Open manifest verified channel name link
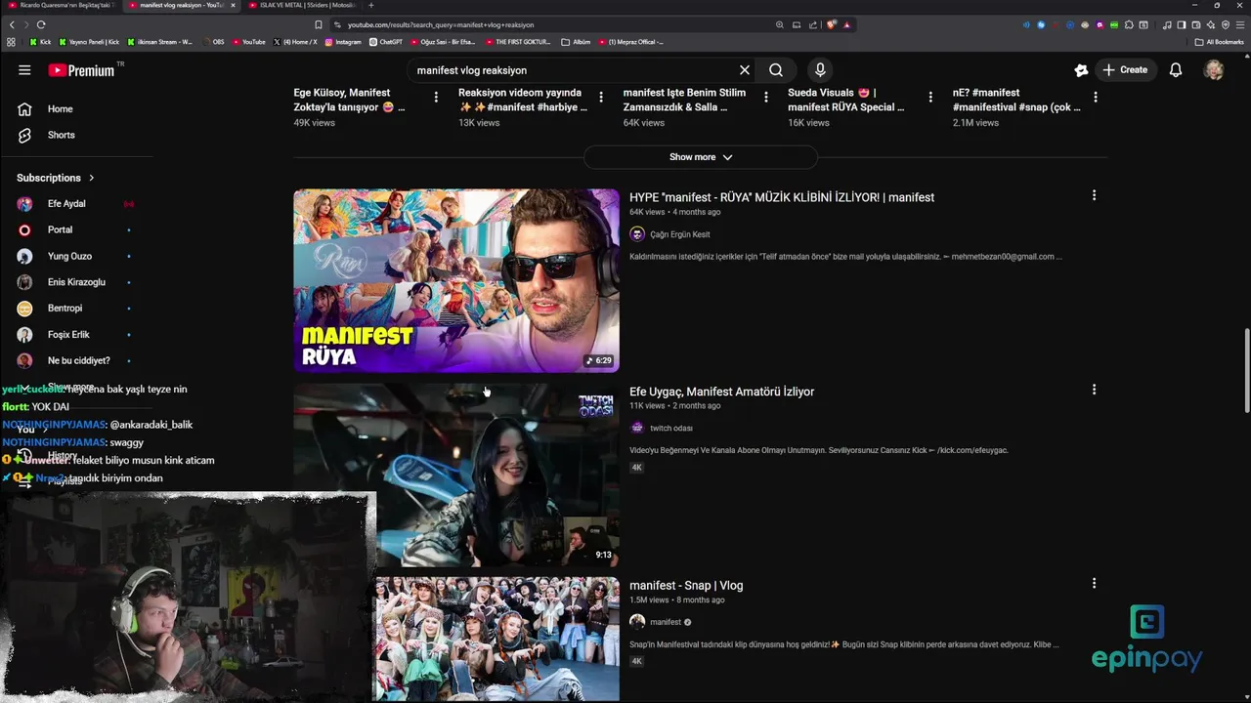This screenshot has width=1251, height=703. [666, 622]
